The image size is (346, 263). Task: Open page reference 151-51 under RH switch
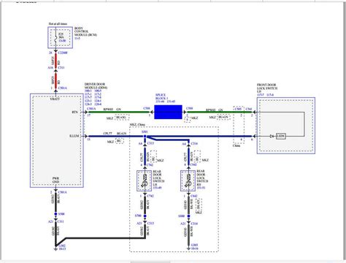point(201,188)
